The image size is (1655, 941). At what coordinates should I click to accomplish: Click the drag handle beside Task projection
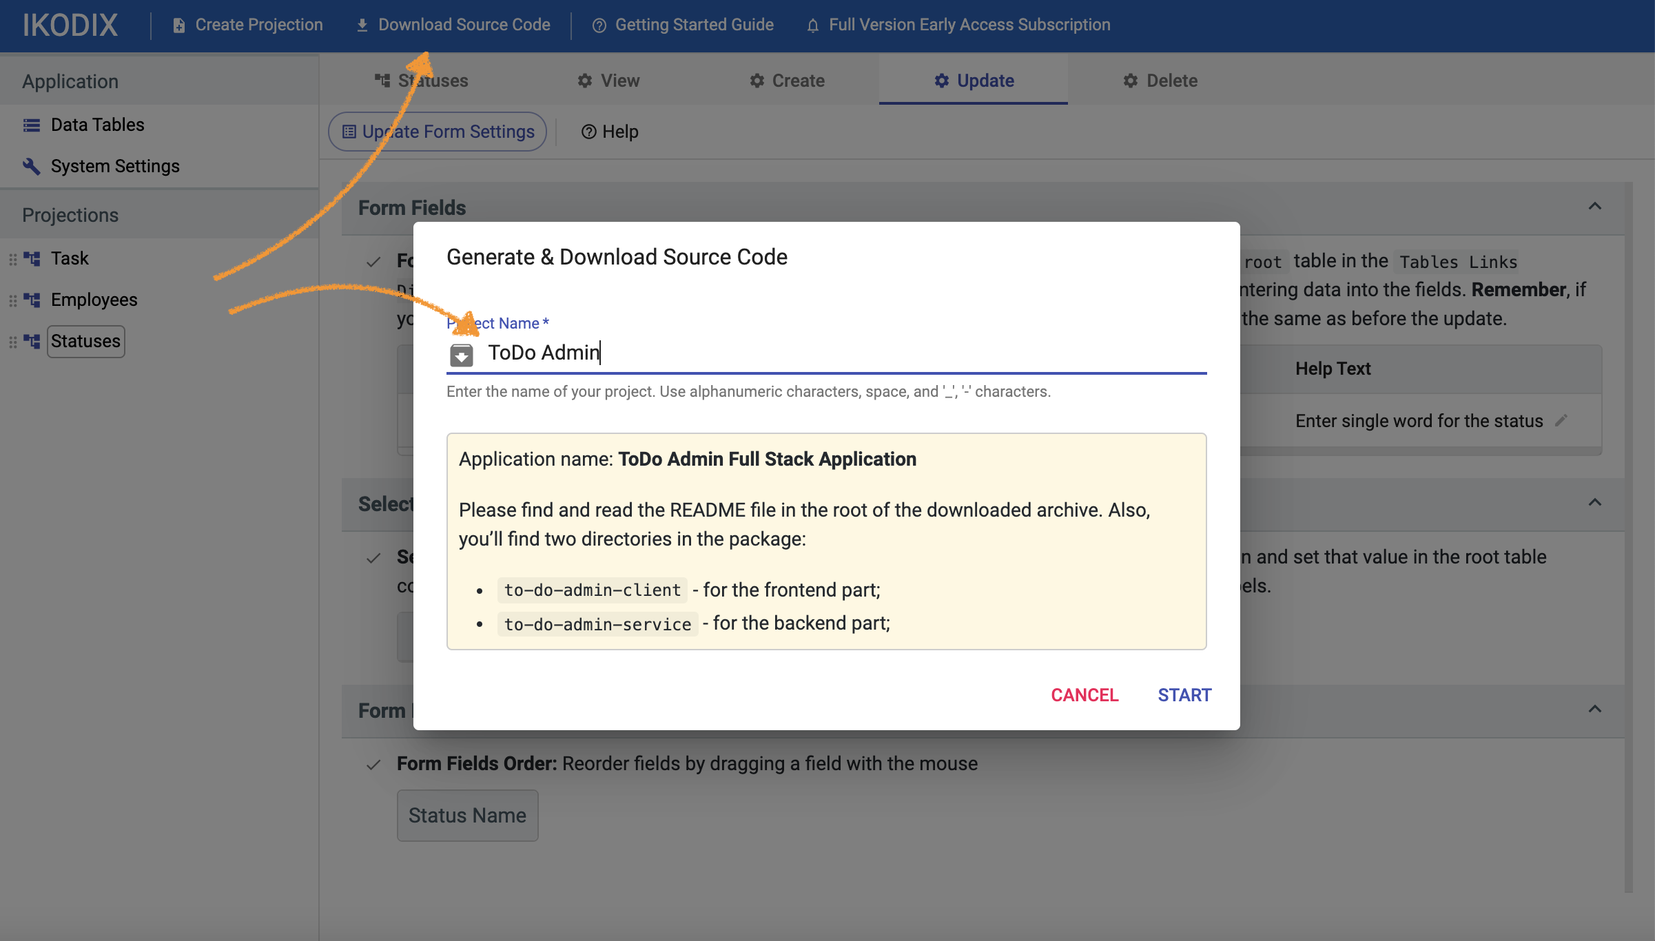coord(13,259)
